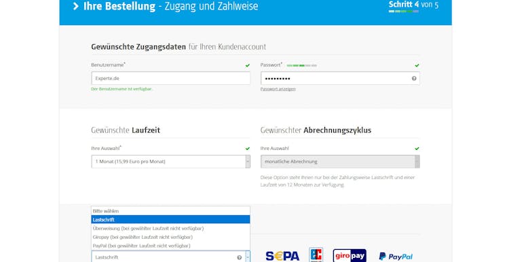This screenshot has height=262, width=509.
Task: Click the 'Passwort anzeigen' link
Action: click(278, 89)
